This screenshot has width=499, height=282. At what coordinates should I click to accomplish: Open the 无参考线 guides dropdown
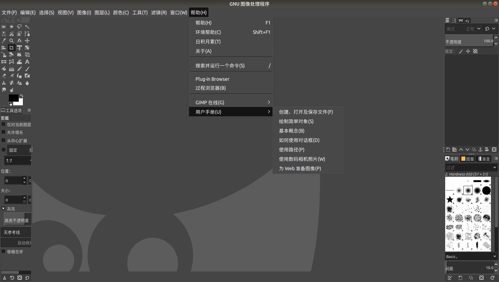(16, 232)
